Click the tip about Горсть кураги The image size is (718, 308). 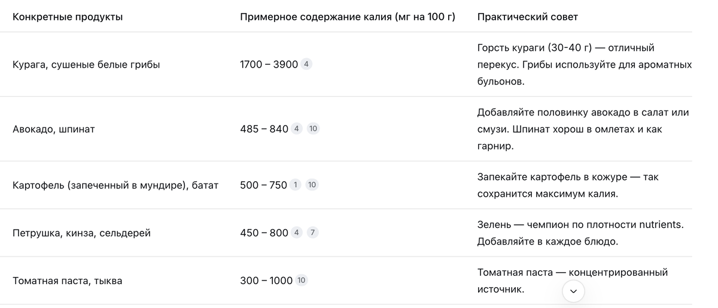coord(585,65)
